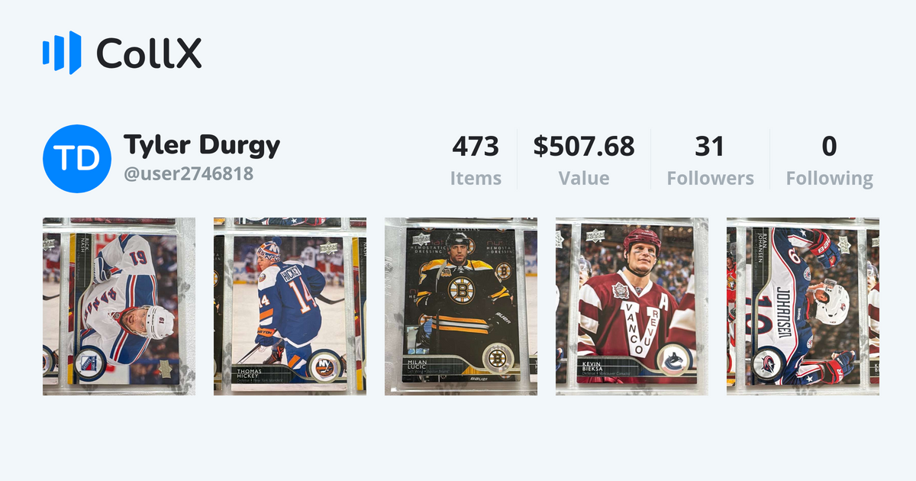
Task: Open the 0 Following list
Action: click(830, 147)
